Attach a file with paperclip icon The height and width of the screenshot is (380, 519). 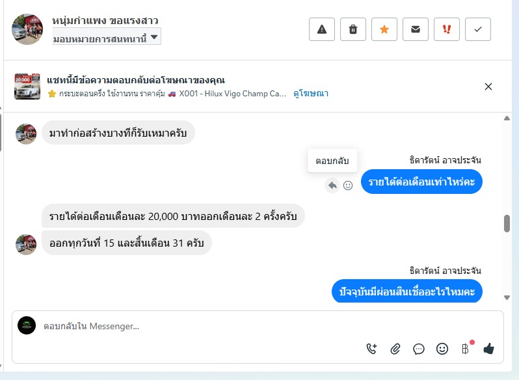(395, 349)
